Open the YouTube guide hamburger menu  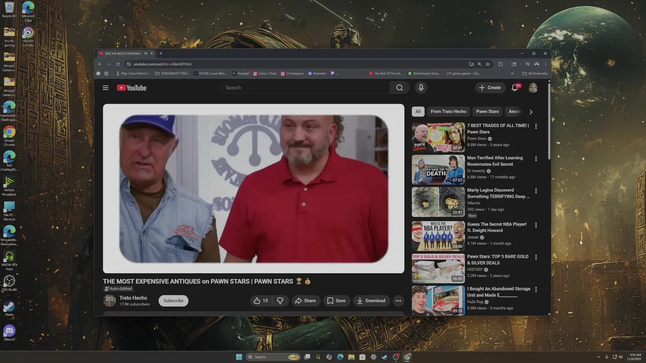[x=105, y=88]
